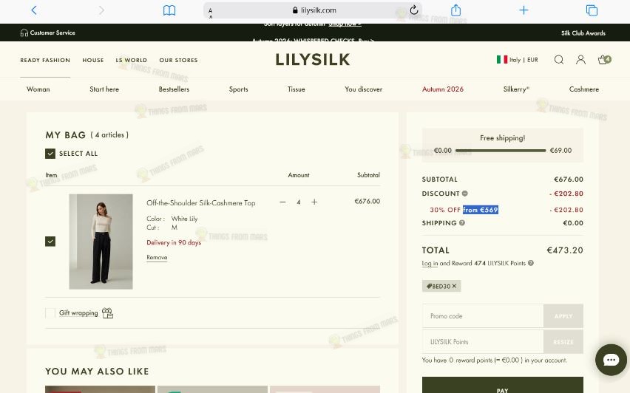Focus the LILYSILK Points field
630x393 pixels.
click(x=483, y=341)
